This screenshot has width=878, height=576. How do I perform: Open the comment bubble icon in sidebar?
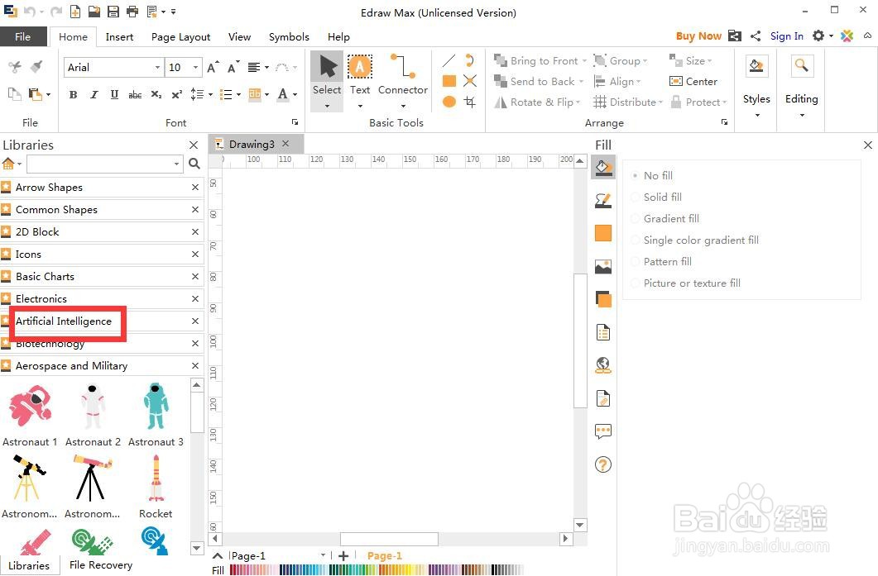coord(603,431)
